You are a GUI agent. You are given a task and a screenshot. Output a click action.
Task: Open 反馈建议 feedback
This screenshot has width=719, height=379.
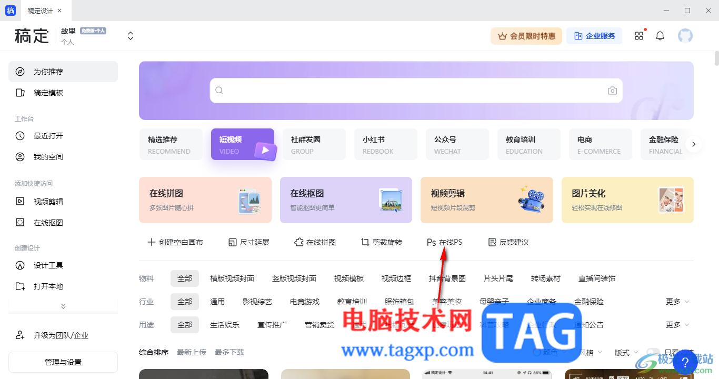tap(508, 242)
